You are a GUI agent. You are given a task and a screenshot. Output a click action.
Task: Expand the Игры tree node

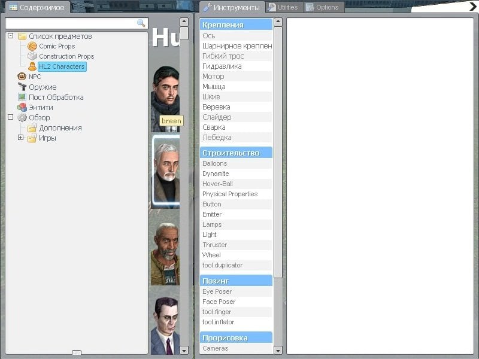(20, 138)
